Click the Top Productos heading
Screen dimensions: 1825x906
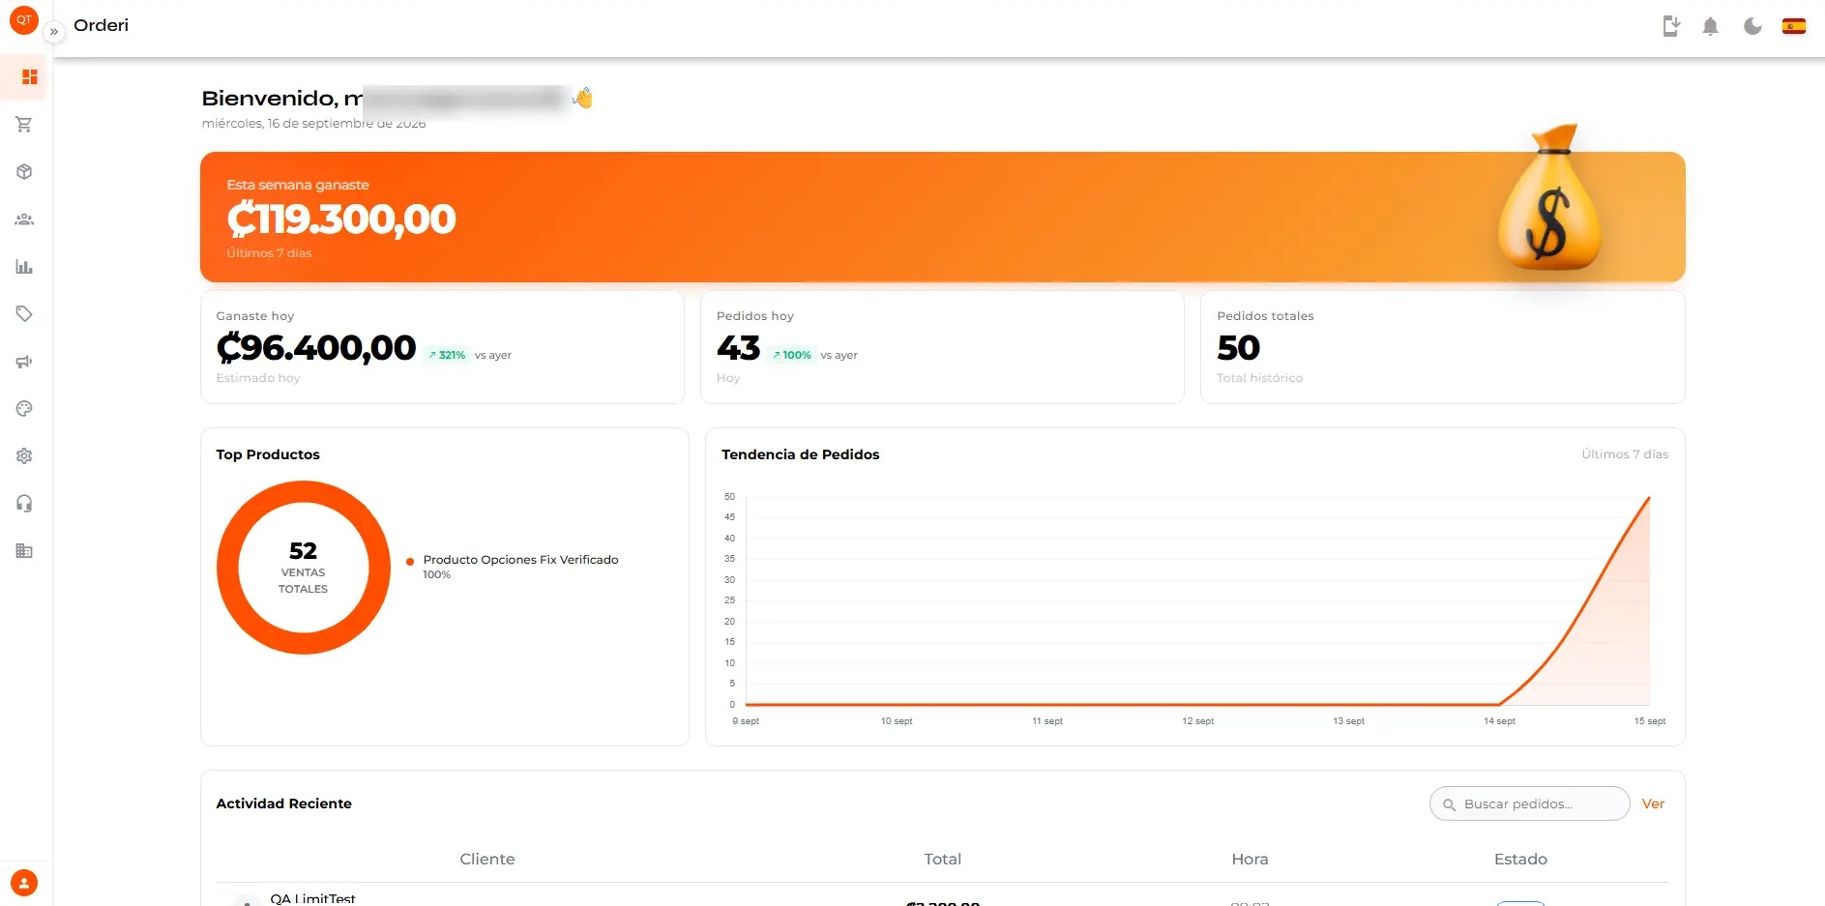point(268,454)
